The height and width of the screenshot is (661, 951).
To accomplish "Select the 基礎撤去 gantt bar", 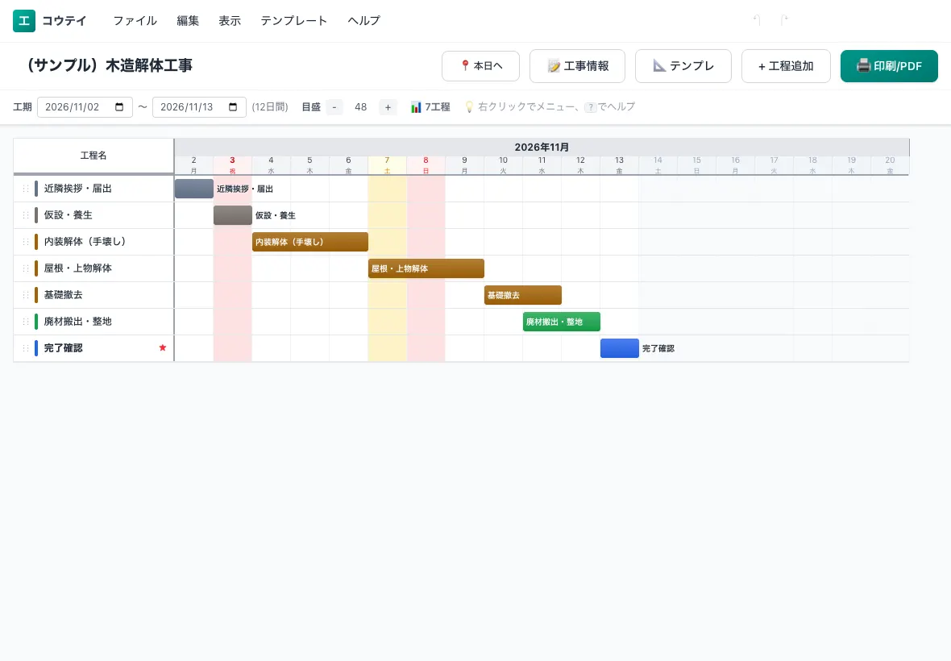I will pyautogui.click(x=523, y=295).
